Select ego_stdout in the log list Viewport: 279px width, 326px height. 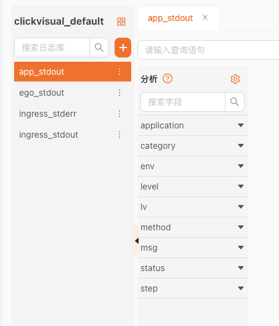tap(41, 93)
